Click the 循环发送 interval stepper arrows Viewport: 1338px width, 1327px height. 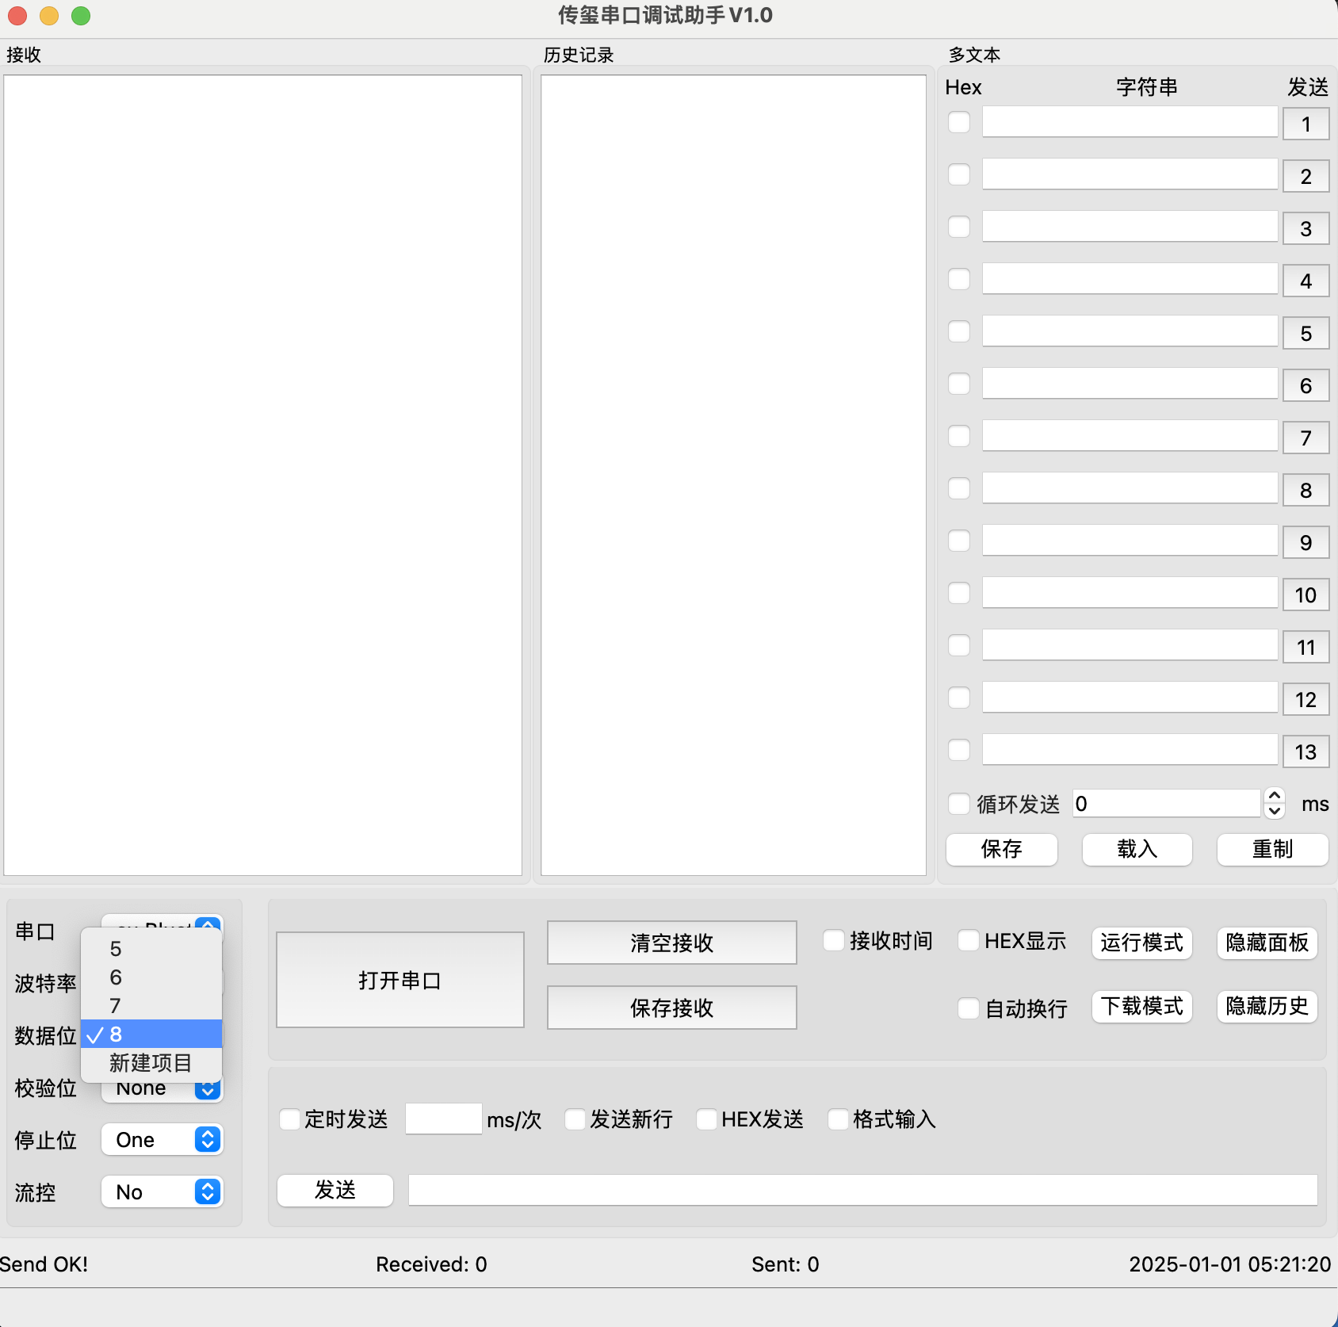1274,804
